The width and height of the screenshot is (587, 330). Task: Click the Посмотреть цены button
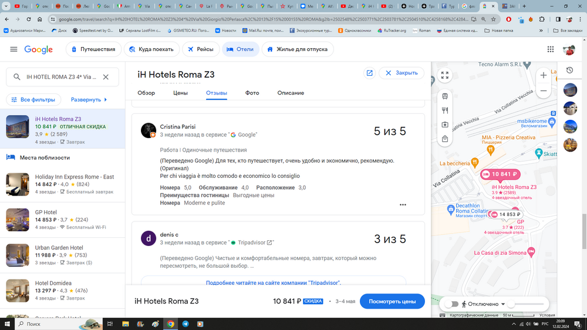pos(392,301)
